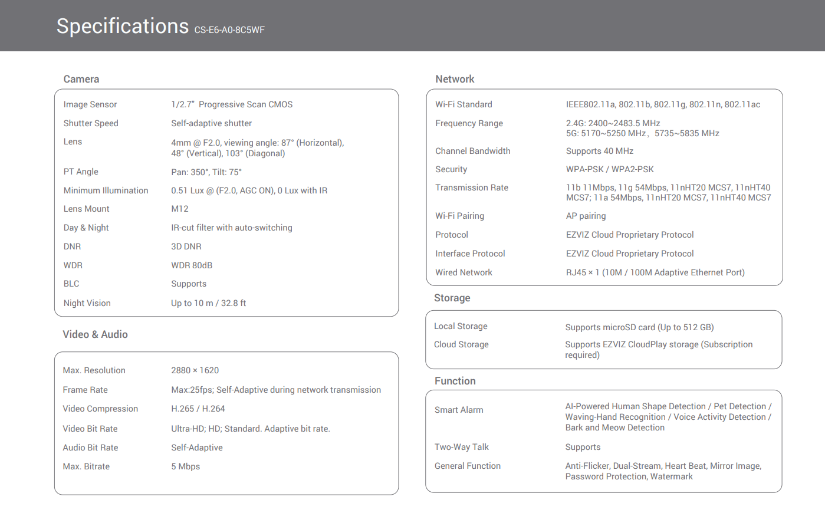The width and height of the screenshot is (825, 513).
Task: Select the 'WDR 80dB' value
Action: pyautogui.click(x=192, y=265)
